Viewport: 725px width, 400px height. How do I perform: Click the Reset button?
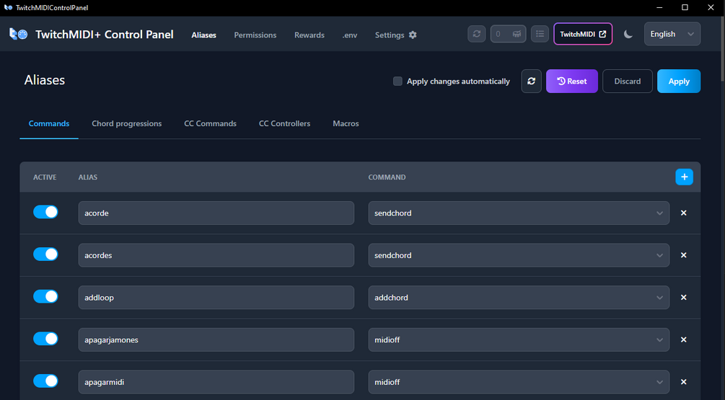572,81
